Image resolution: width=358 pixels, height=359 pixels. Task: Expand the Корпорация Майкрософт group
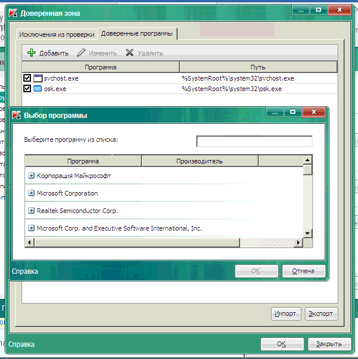(x=32, y=176)
